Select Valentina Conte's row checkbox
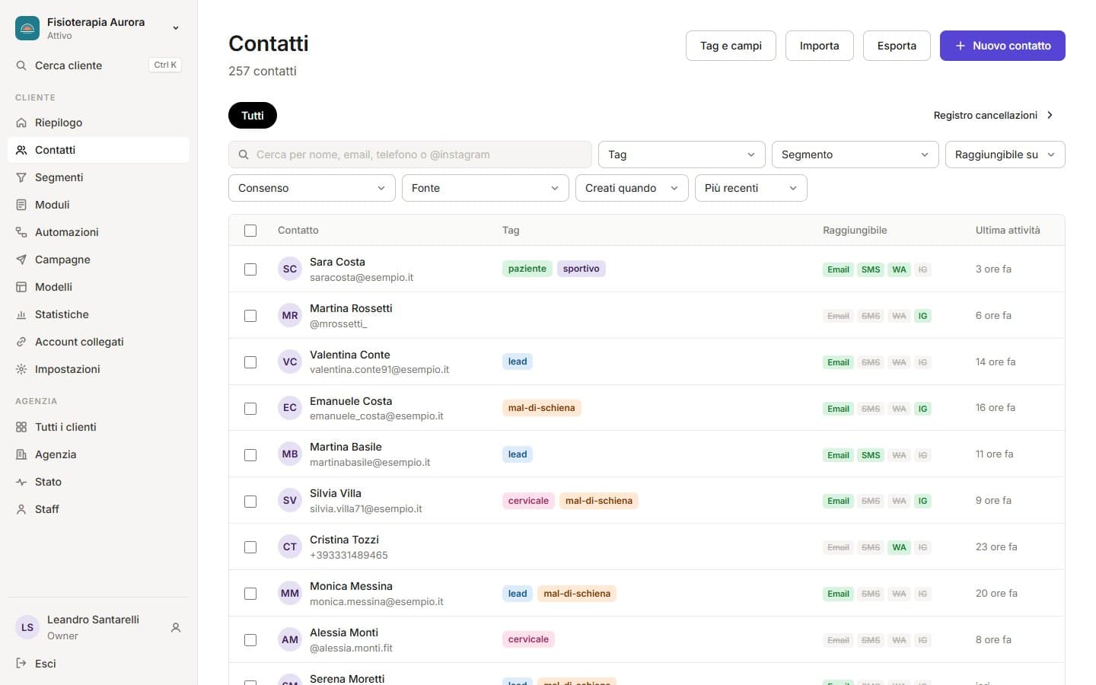 pyautogui.click(x=250, y=362)
